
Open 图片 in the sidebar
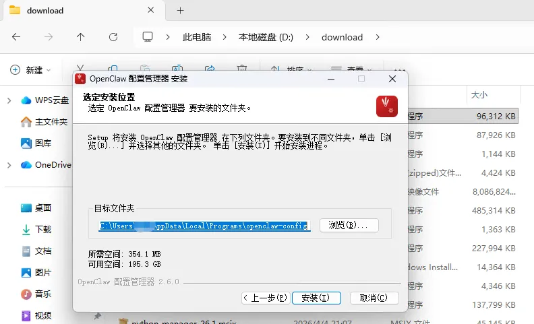(36, 272)
